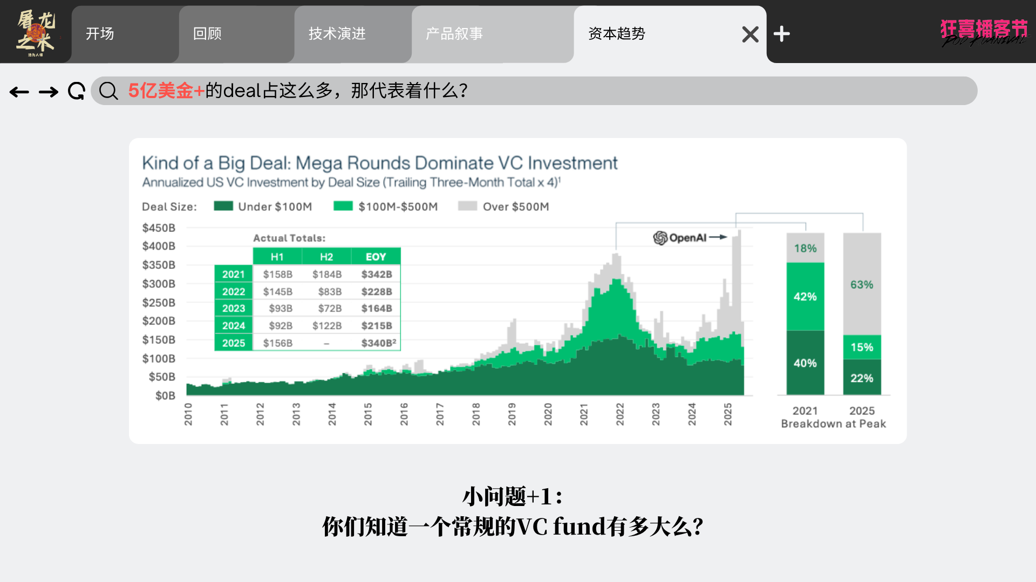Click the back arrow navigation icon
Viewport: 1036px width, 582px height.
(x=19, y=92)
